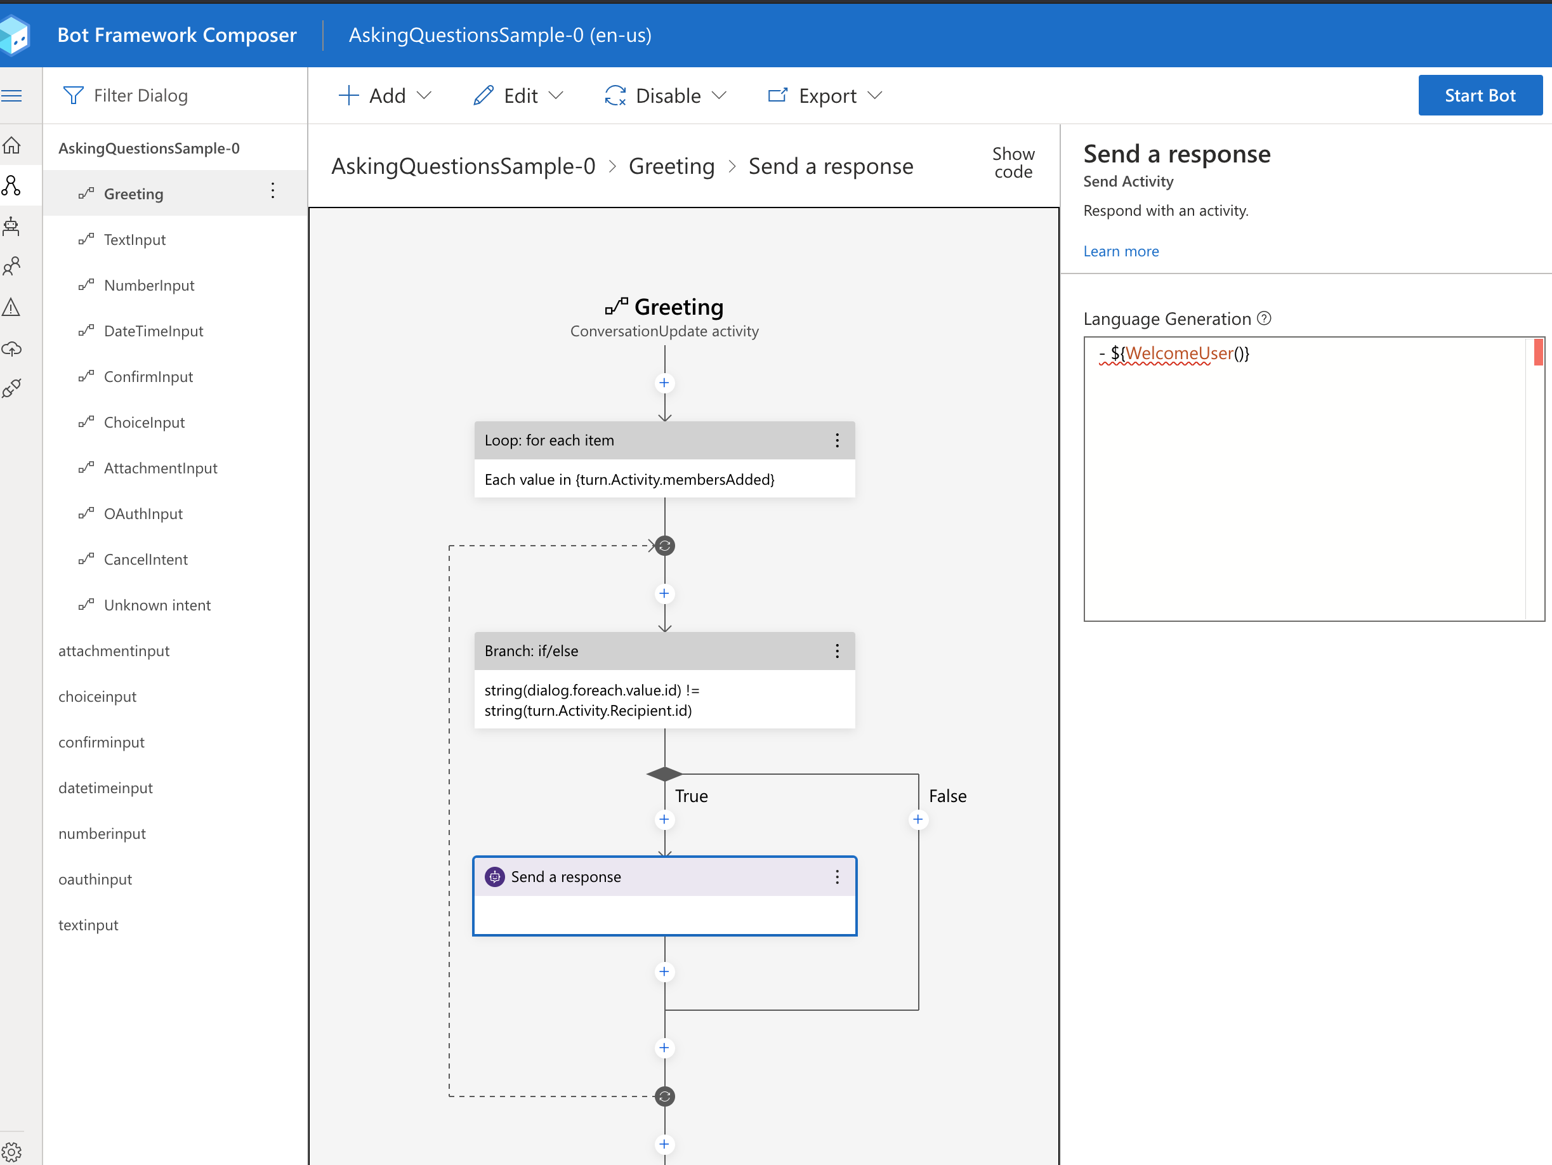
Task: Add an action in the False branch
Action: [x=917, y=819]
